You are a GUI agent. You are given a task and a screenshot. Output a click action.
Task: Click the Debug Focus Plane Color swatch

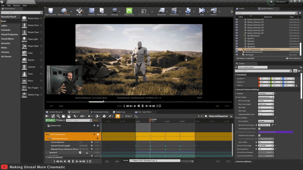tap(276, 132)
